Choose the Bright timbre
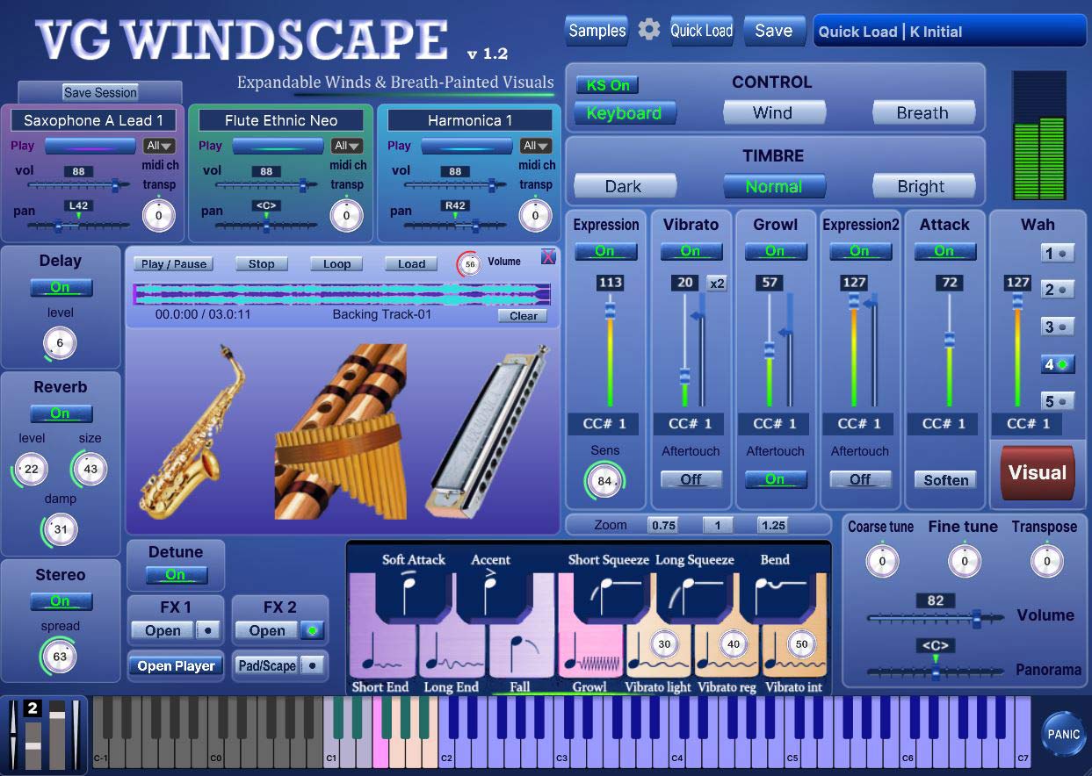This screenshot has height=776, width=1092. click(x=922, y=186)
